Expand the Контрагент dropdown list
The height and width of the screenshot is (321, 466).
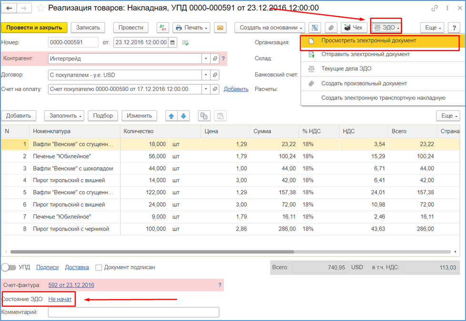tap(206, 59)
